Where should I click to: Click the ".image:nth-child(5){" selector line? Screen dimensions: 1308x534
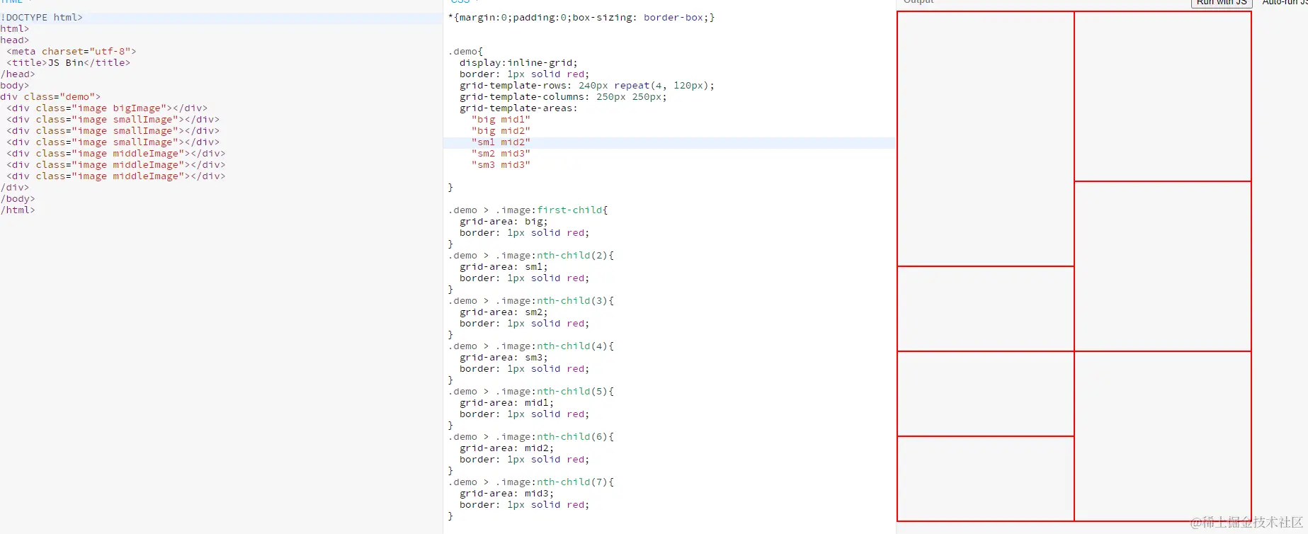tap(531, 392)
